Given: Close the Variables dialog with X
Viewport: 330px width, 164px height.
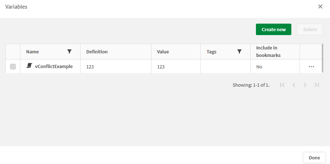Looking at the screenshot, I should (320, 6).
